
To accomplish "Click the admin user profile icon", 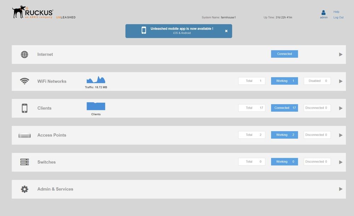I will (324, 12).
